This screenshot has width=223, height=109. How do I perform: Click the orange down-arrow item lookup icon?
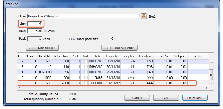[144, 16]
